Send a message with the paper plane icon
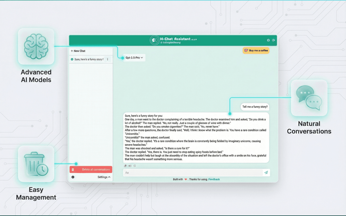 [266, 173]
